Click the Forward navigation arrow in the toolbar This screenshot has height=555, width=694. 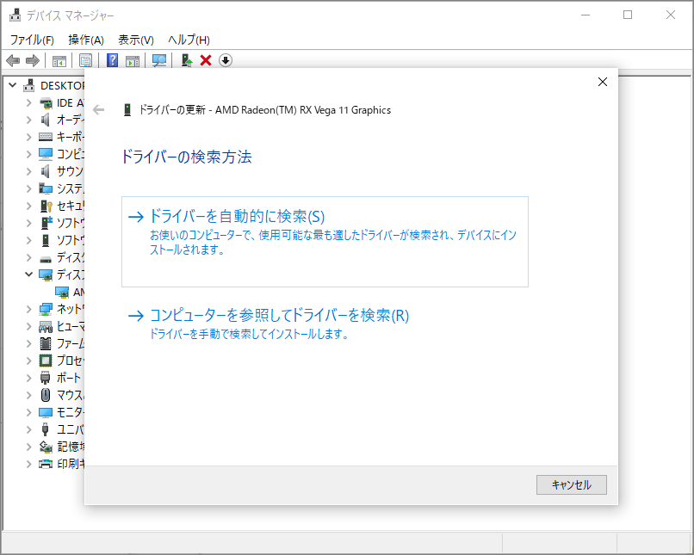tap(33, 60)
